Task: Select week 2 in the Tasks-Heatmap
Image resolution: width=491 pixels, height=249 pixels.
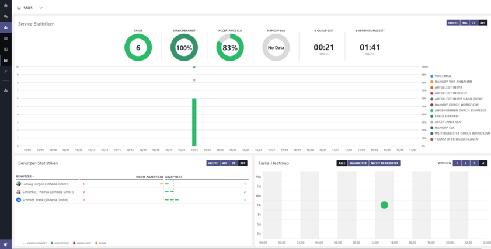Action: tap(466, 163)
